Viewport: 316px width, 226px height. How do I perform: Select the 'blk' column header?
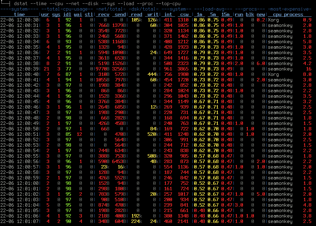[x=250, y=15]
